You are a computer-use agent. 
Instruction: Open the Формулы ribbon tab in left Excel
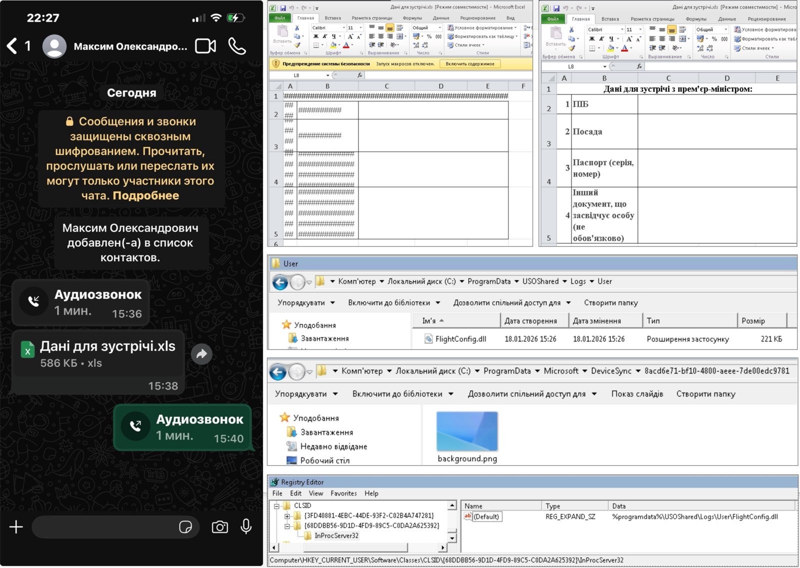point(412,18)
